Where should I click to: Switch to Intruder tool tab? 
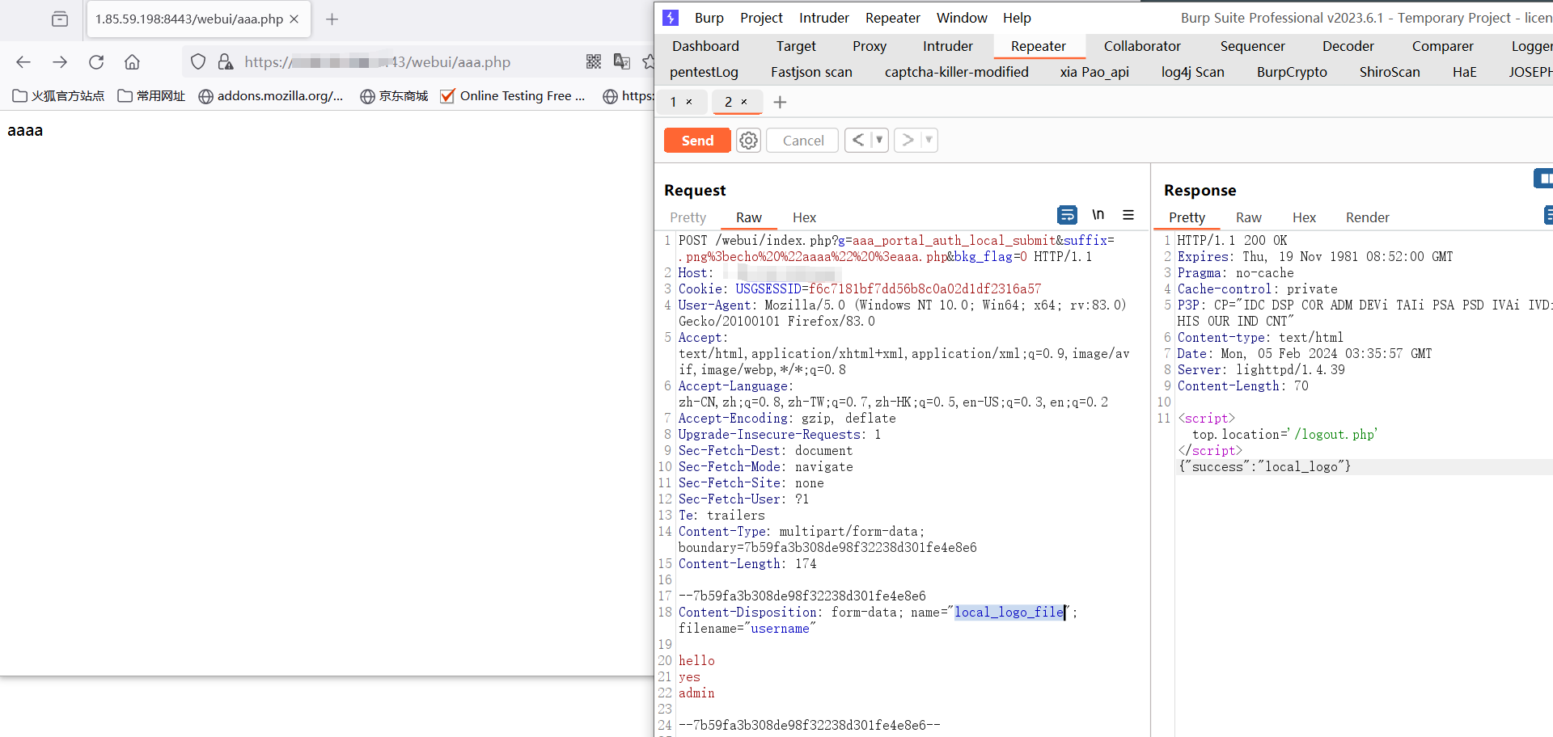pyautogui.click(x=948, y=46)
